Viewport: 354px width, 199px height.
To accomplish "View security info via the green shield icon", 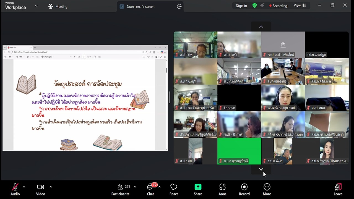I will point(254,5).
